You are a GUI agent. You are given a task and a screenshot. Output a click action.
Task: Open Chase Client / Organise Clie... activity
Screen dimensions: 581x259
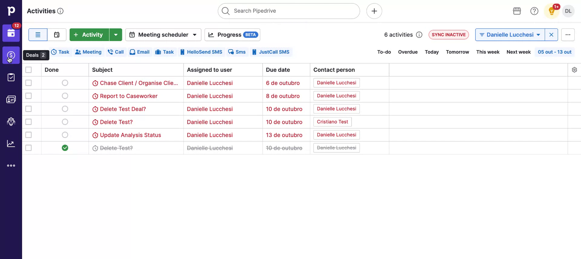click(x=139, y=83)
